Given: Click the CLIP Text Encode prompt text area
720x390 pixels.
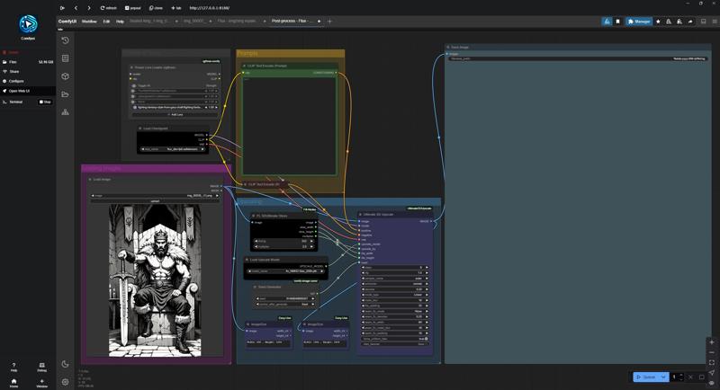Looking at the screenshot, I should pyautogui.click(x=289, y=125).
